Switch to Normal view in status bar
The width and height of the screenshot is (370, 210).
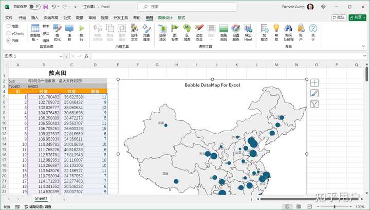tap(287, 206)
